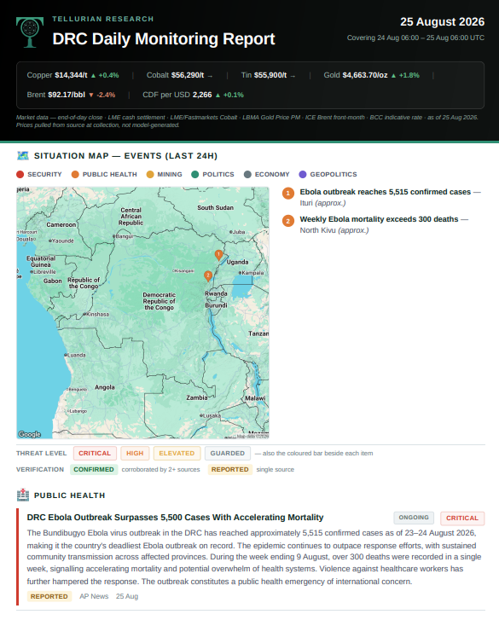Click the Ituri (approx.) location text
This screenshot has height=620, width=499.
(322, 203)
